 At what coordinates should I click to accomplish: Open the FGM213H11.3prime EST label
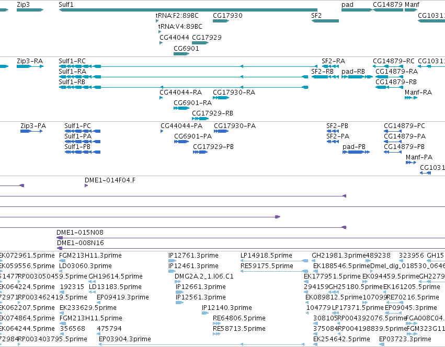click(x=90, y=256)
